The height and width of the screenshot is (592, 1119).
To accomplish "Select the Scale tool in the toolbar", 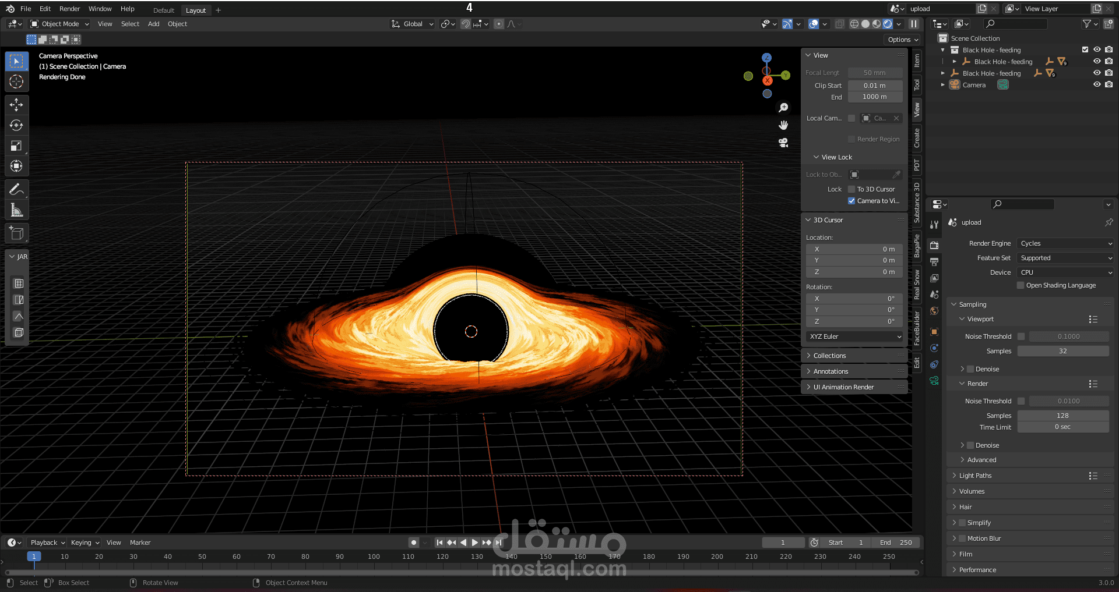I will (16, 146).
